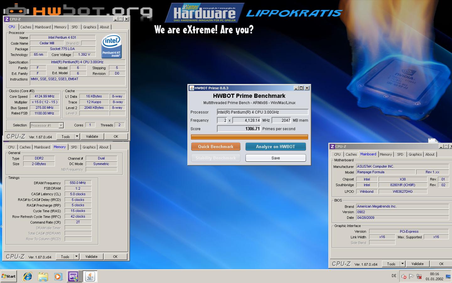
Task: Click the Core Voltage value 1.392 V
Action: pos(84,54)
